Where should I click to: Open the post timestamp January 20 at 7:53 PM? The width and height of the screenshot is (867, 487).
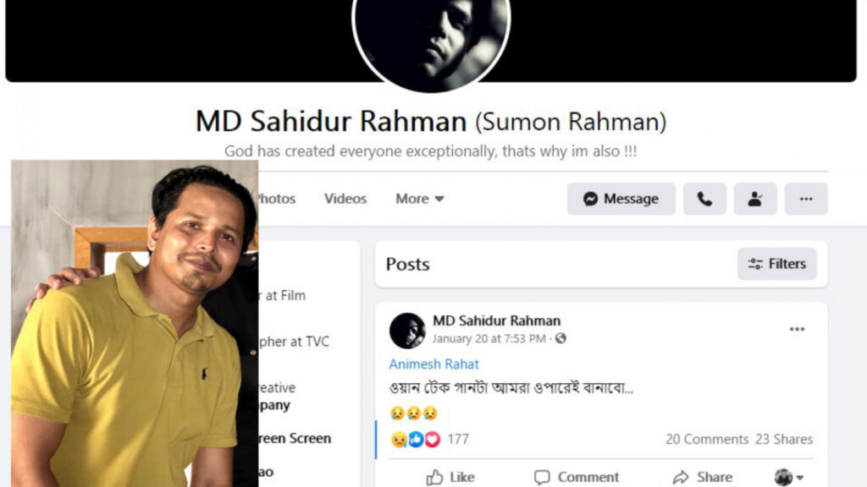click(x=489, y=338)
